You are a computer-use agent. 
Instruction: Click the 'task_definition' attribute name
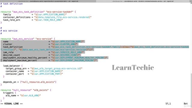[13, 47]
